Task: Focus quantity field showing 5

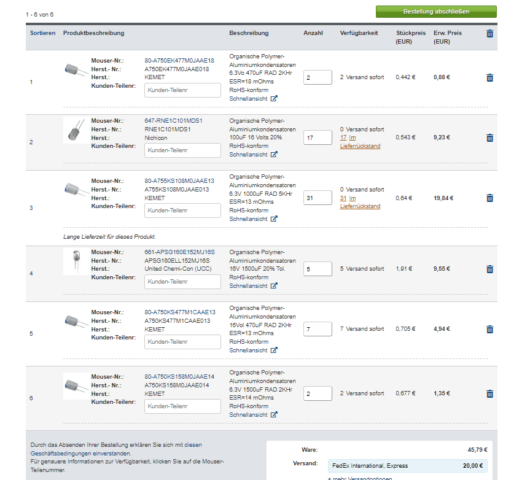Action: (x=318, y=269)
